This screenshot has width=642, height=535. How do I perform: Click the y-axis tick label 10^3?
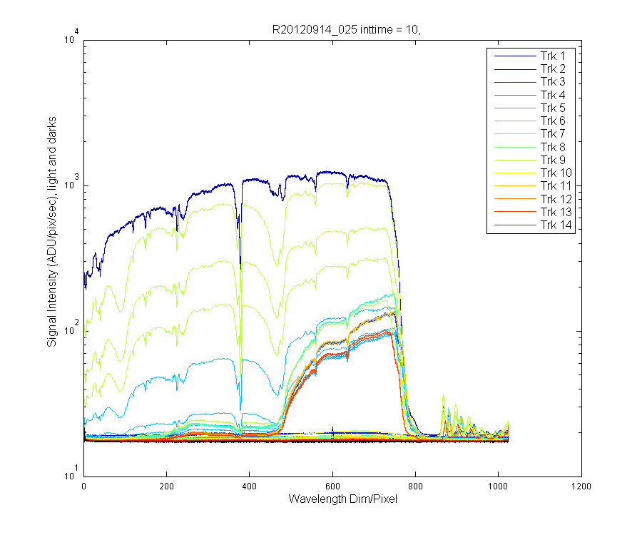(71, 183)
